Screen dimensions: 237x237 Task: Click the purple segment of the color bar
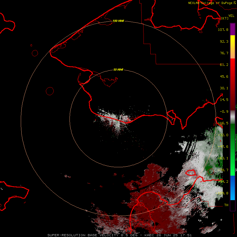point(233,29)
